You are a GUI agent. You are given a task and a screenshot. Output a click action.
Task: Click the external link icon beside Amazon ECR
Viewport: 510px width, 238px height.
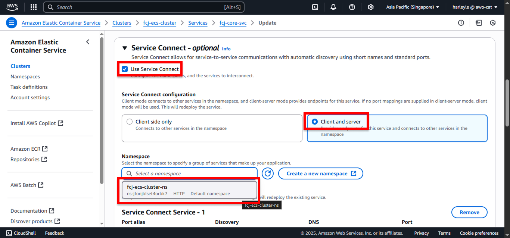(x=45, y=149)
